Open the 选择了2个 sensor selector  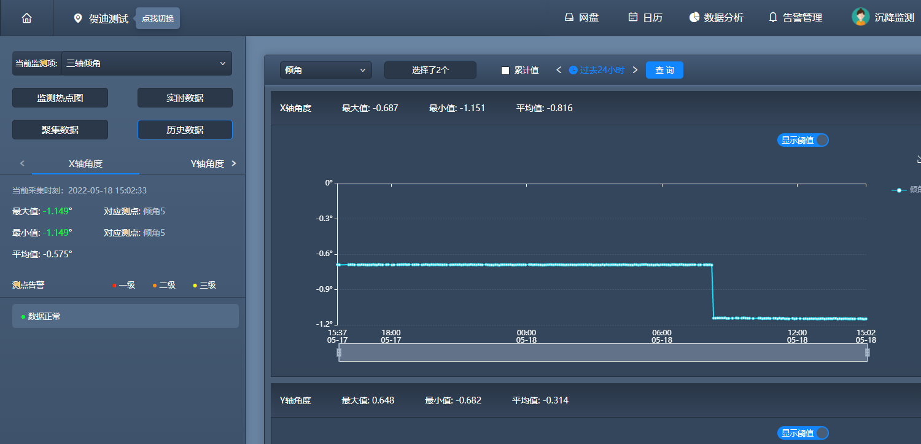pos(430,70)
